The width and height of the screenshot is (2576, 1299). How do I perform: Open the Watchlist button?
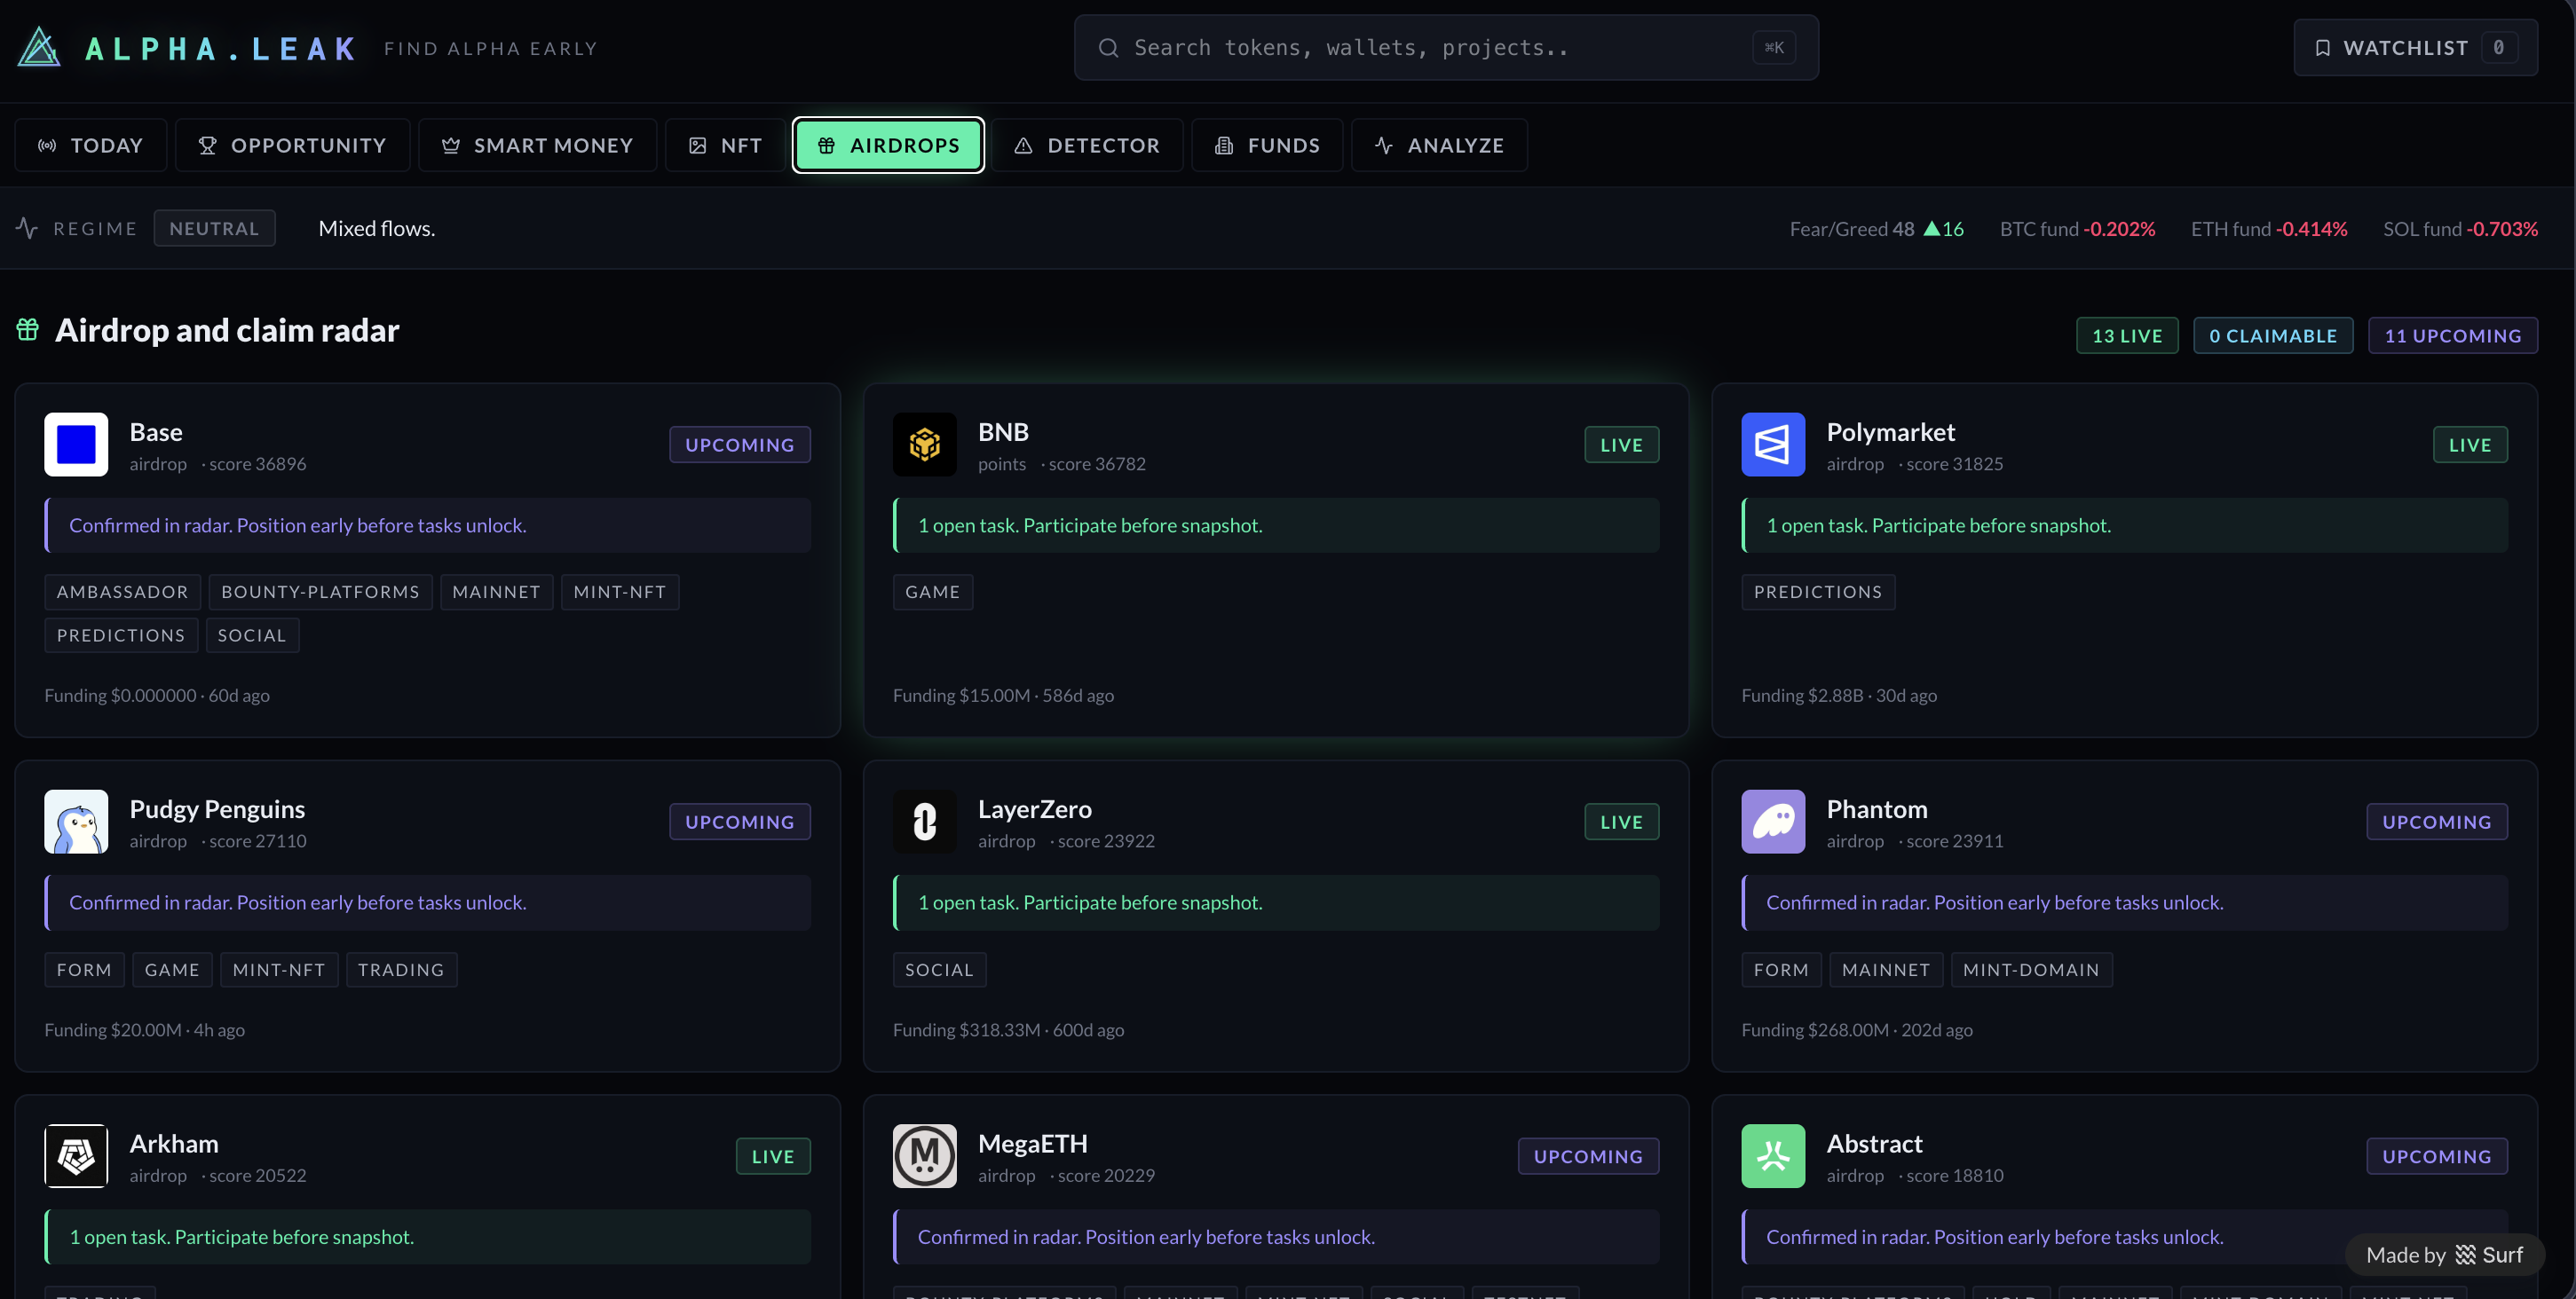(x=2414, y=48)
